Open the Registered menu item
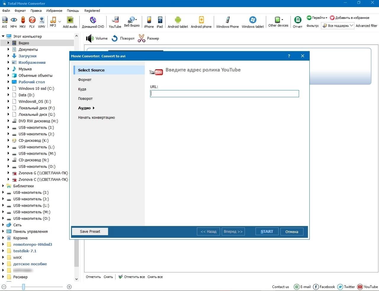The height and width of the screenshot is (291, 379). tap(92, 11)
